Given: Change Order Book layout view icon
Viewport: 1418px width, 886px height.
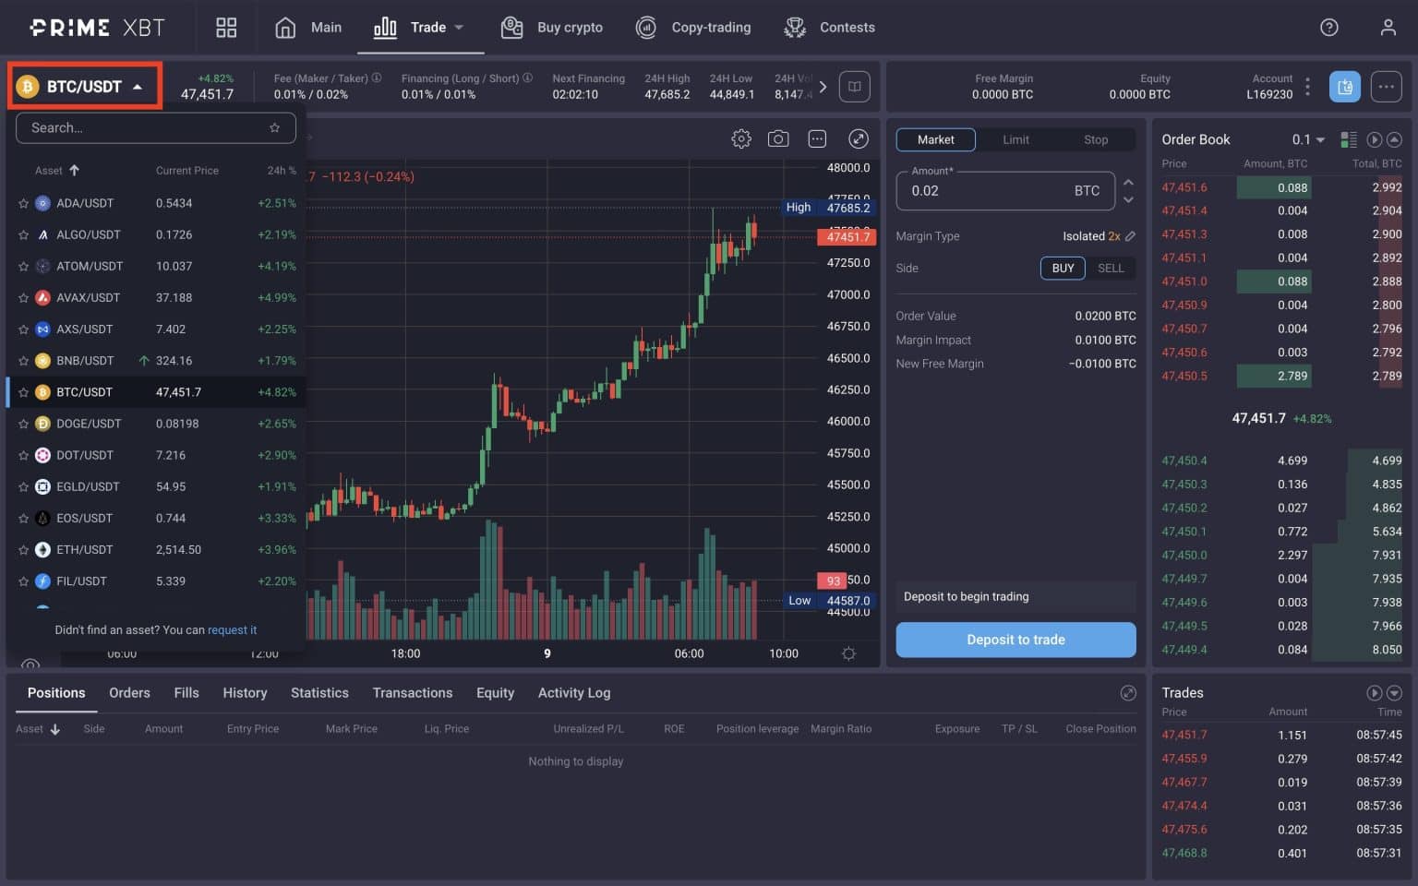Looking at the screenshot, I should click(x=1349, y=138).
